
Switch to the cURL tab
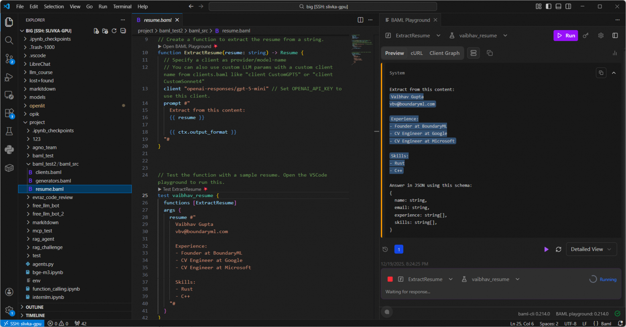[x=417, y=53]
